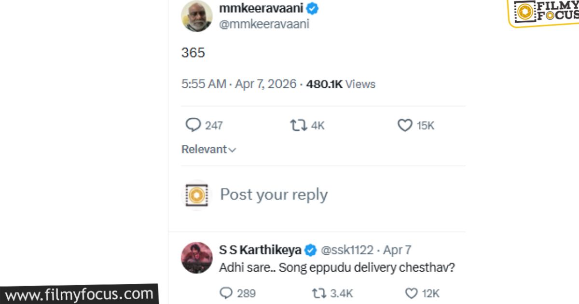Click the 5:55 AM Apr 7, 2026 timestamp
579x304 pixels.
pyautogui.click(x=238, y=84)
